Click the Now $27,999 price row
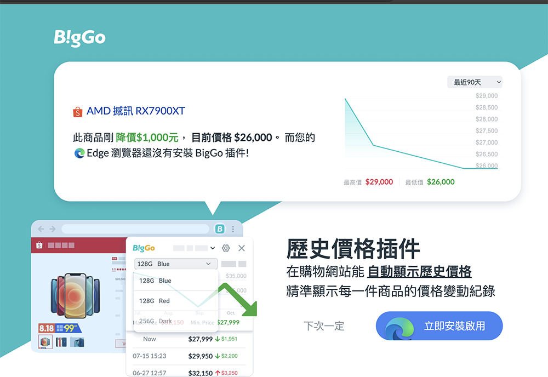This screenshot has width=548, height=377. click(x=189, y=339)
